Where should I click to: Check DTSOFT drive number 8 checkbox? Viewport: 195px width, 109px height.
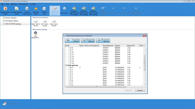point(70,48)
